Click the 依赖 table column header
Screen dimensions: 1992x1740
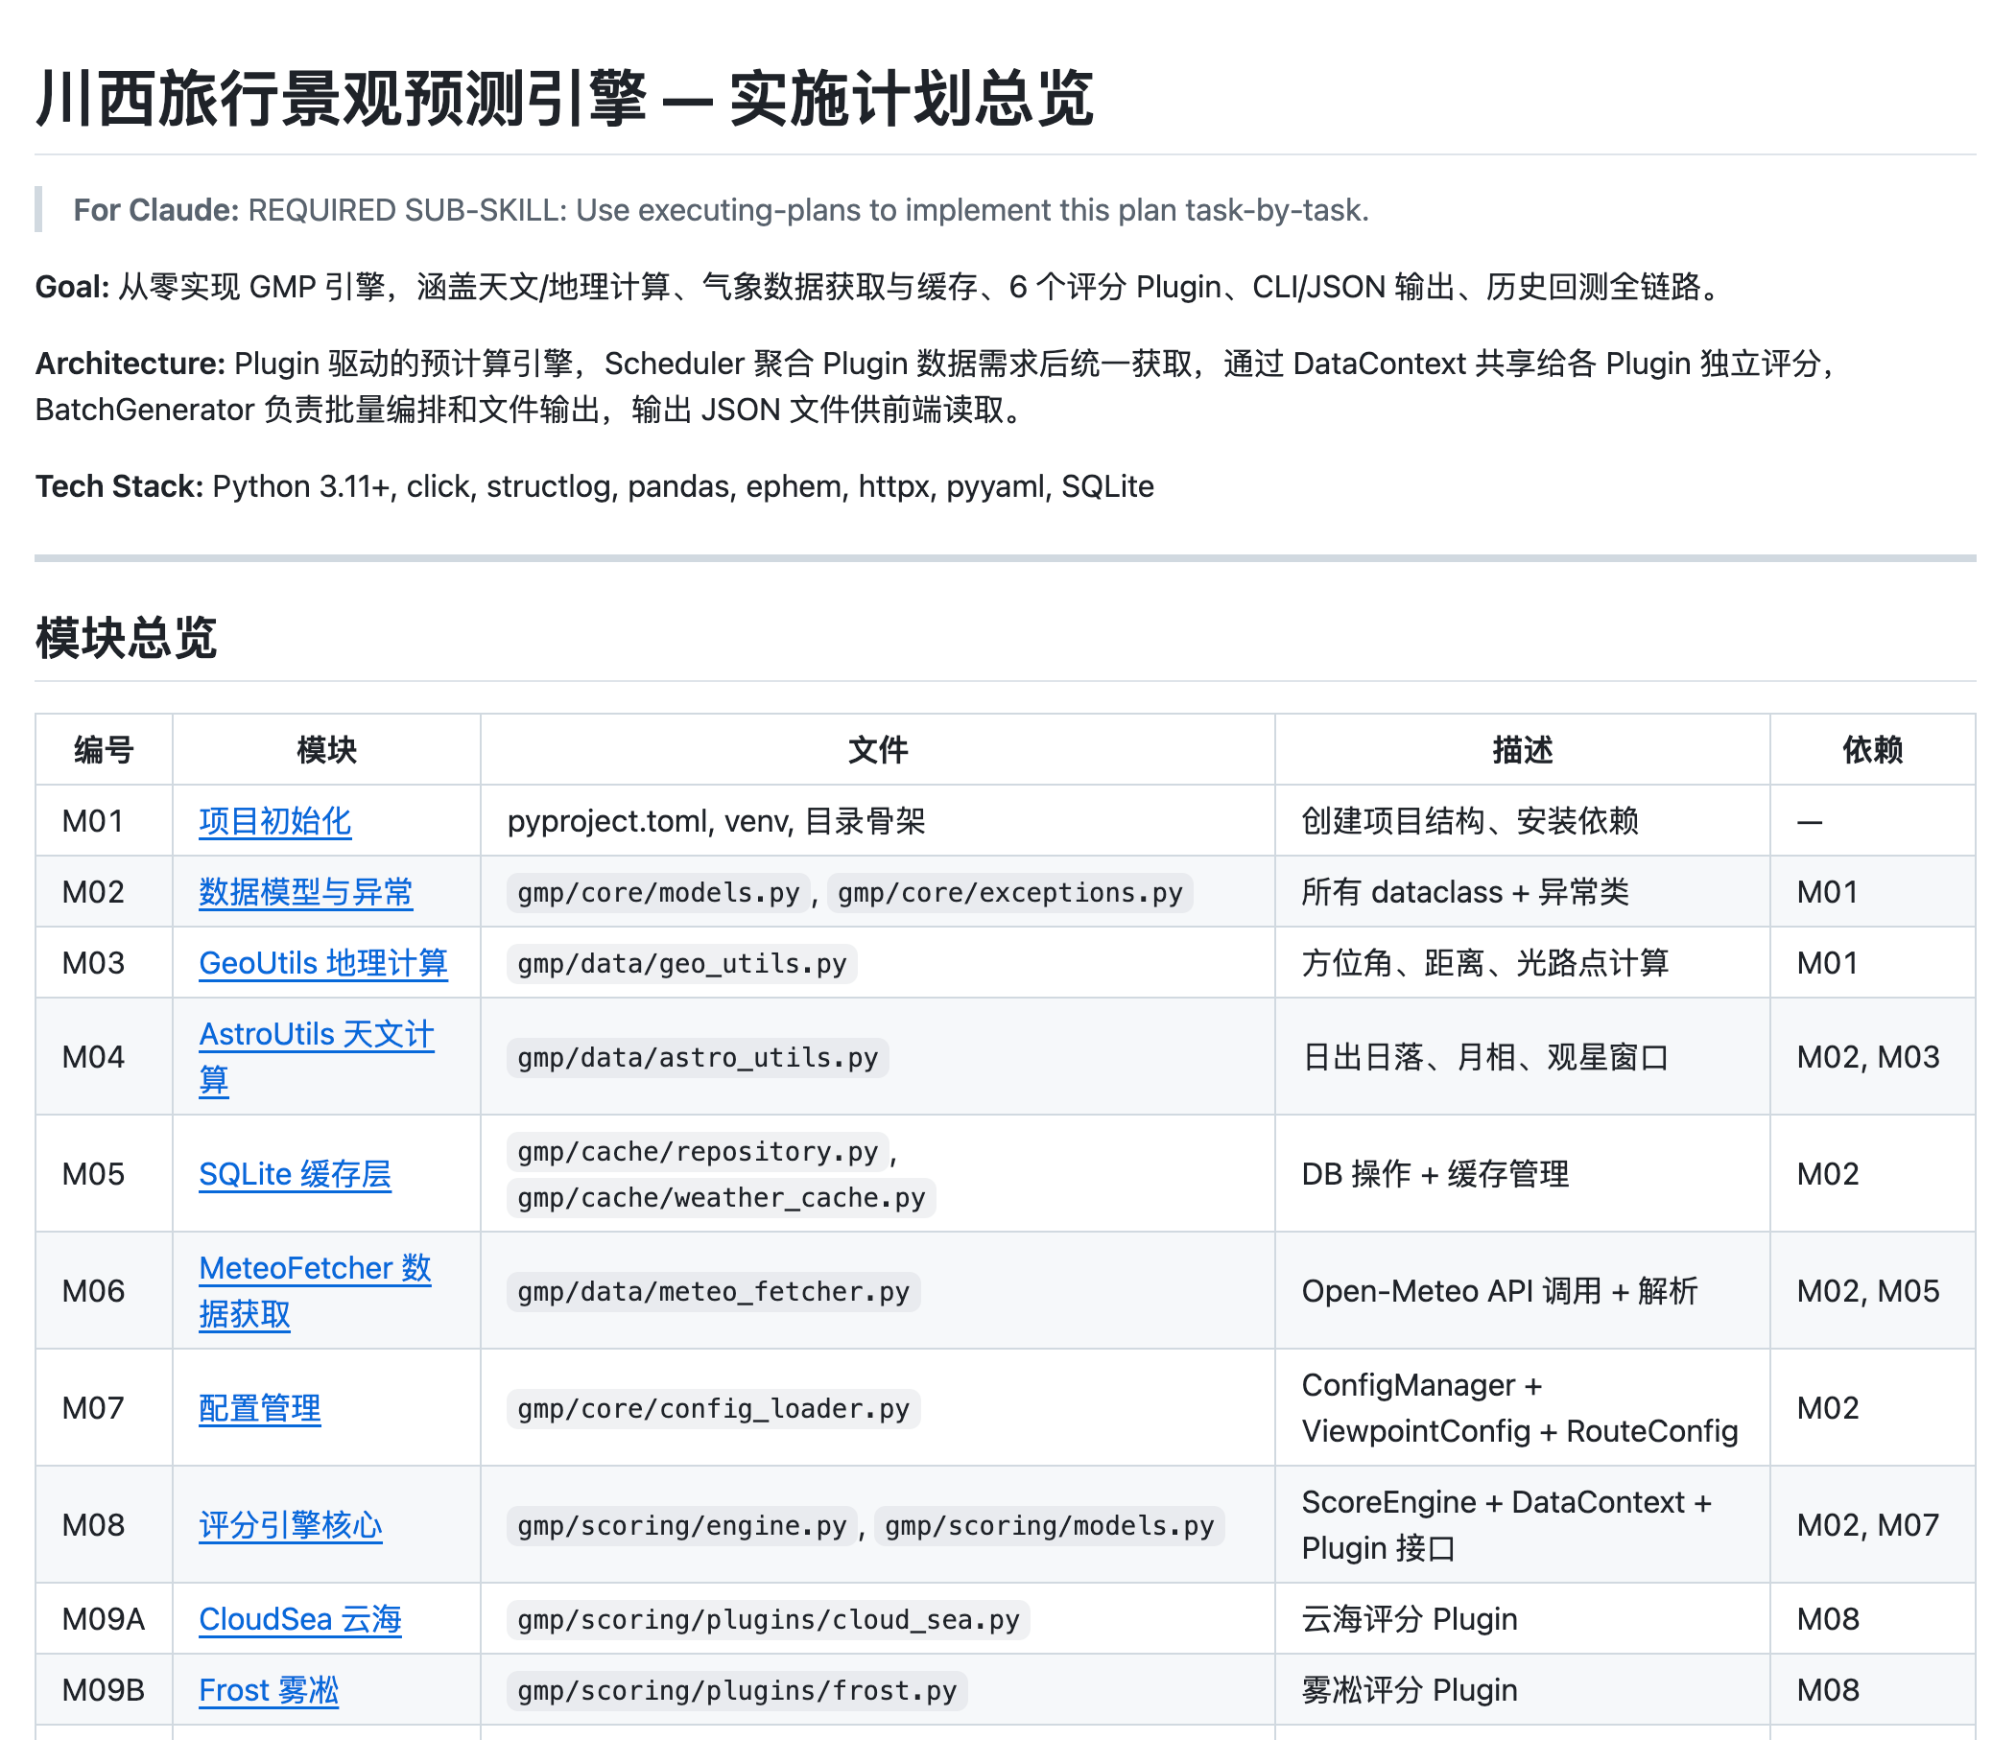click(x=1873, y=749)
